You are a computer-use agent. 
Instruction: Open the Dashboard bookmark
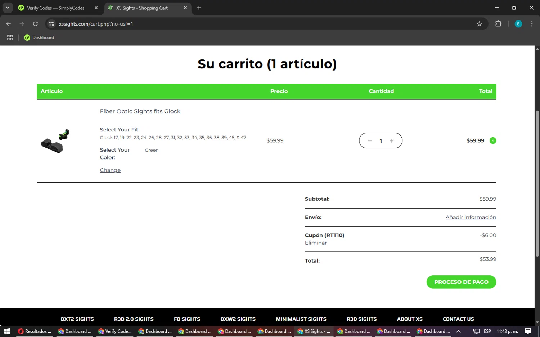coord(39,37)
